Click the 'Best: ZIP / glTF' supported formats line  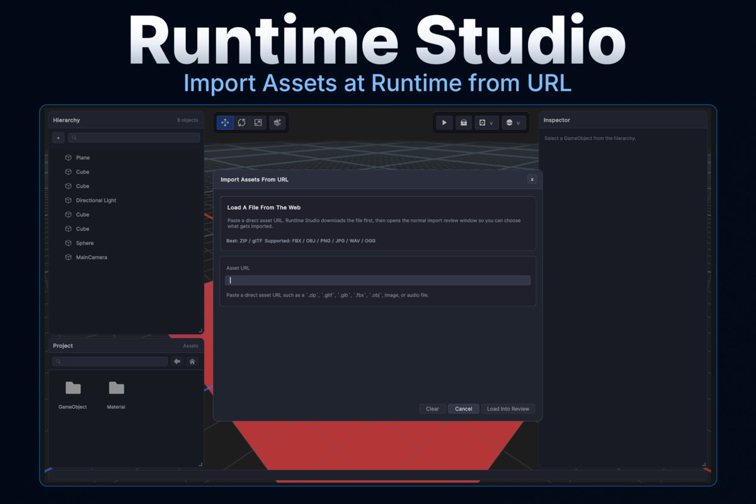(x=301, y=241)
